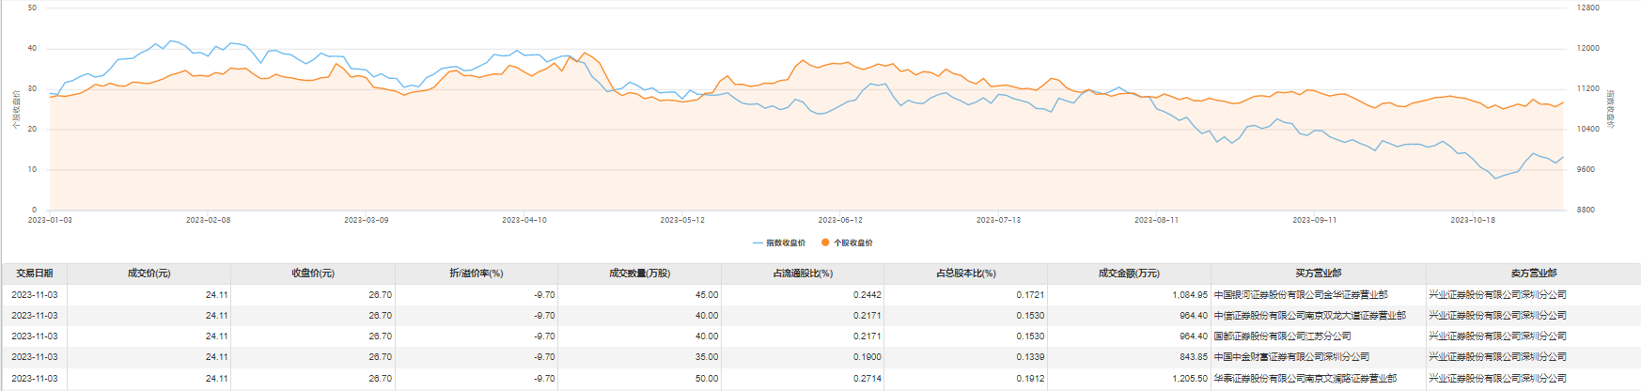Click the 2023-09-11 date on chart axis

[x=1314, y=220]
